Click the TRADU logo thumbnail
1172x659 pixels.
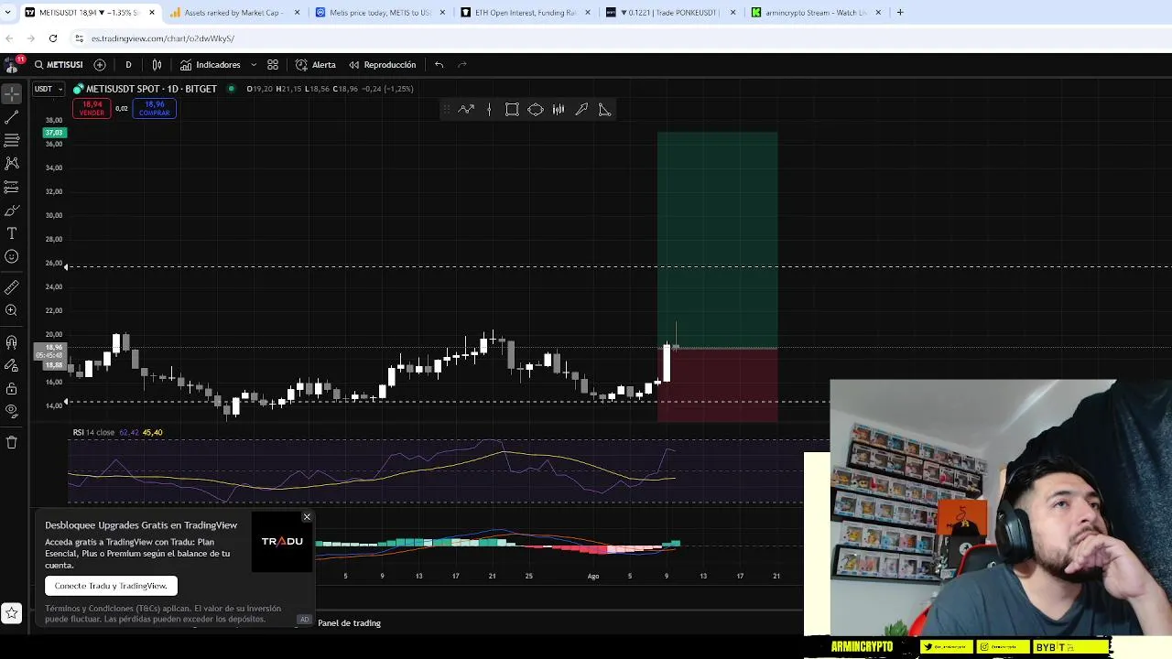point(282,541)
